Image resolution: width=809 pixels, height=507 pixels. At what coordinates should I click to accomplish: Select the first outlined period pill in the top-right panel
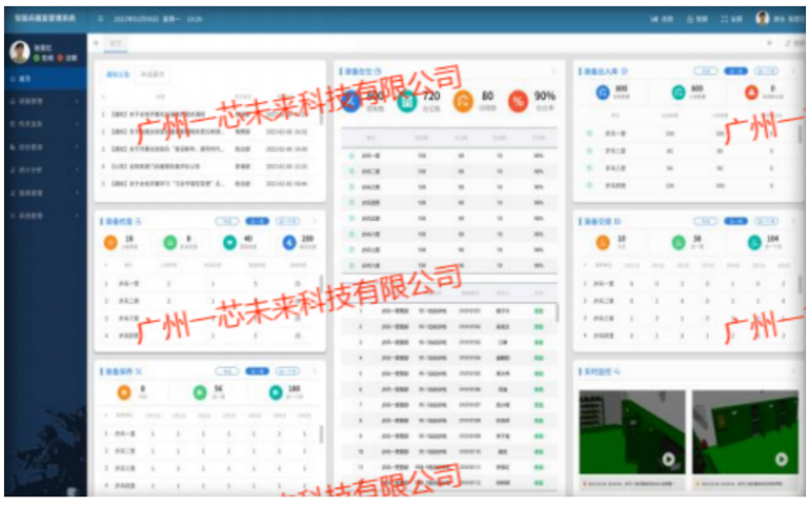(x=705, y=71)
